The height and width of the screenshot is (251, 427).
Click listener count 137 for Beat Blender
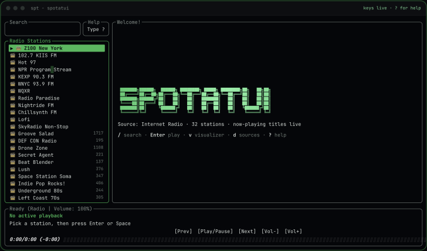point(100,161)
